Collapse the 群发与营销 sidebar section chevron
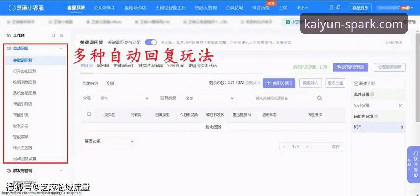This screenshot has width=420, height=196. tap(61, 171)
